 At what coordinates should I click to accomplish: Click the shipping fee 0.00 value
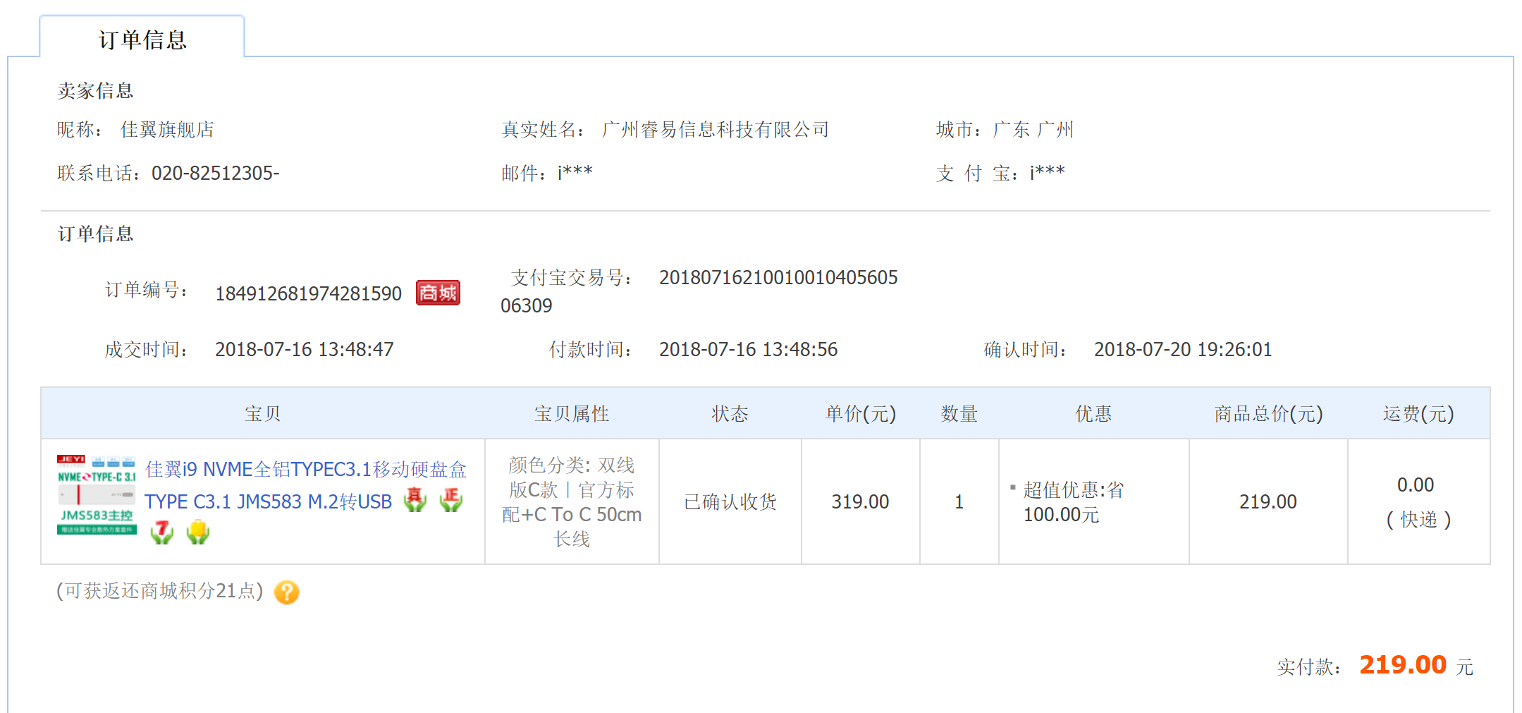[1416, 485]
